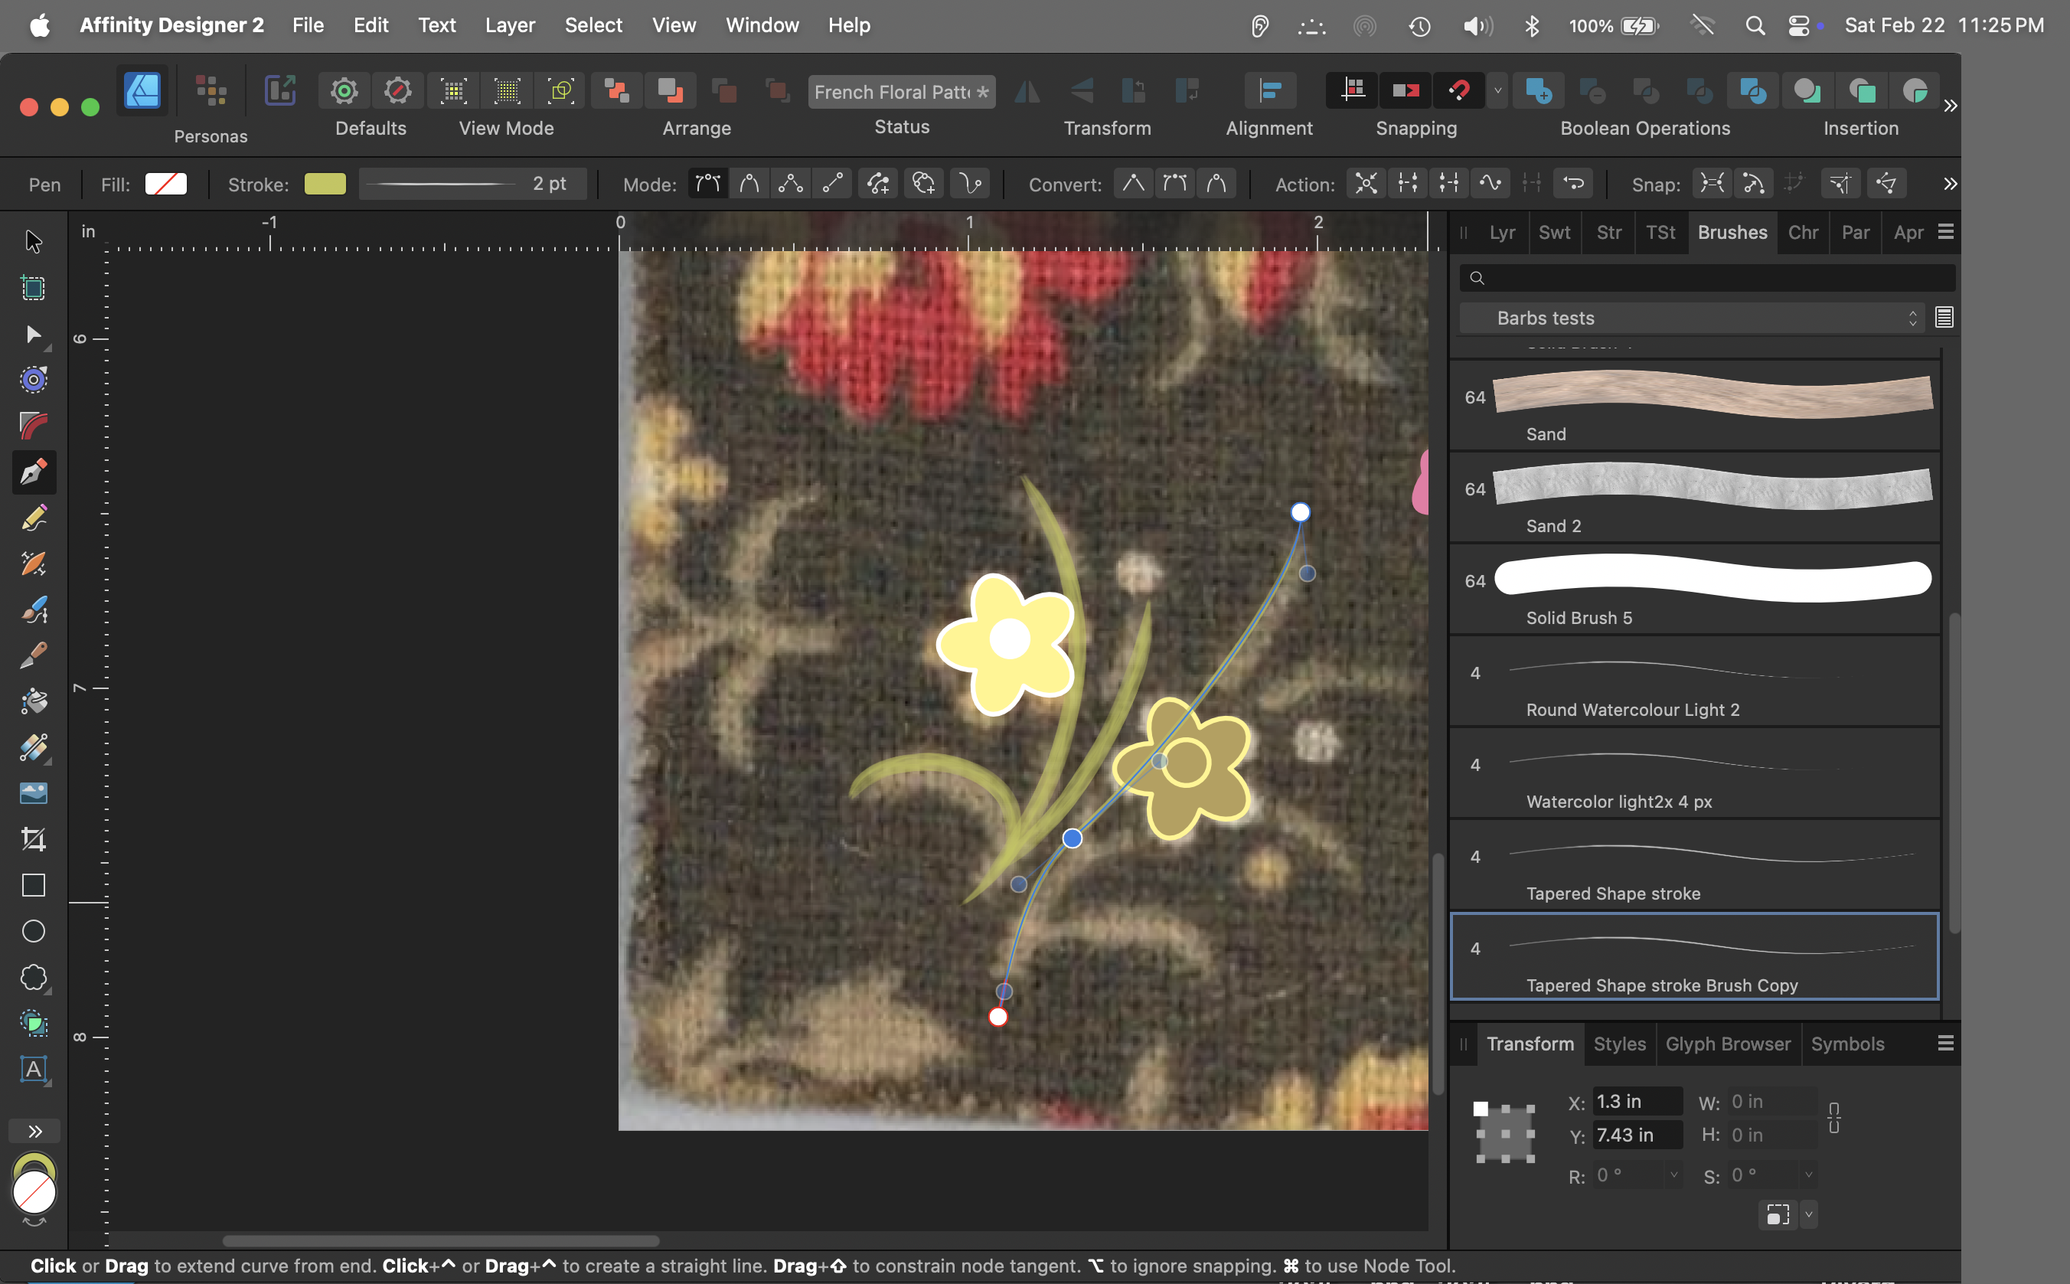Toggle Force Pixel Alignment in Snapping
The image size is (2070, 1284).
pyautogui.click(x=1353, y=90)
